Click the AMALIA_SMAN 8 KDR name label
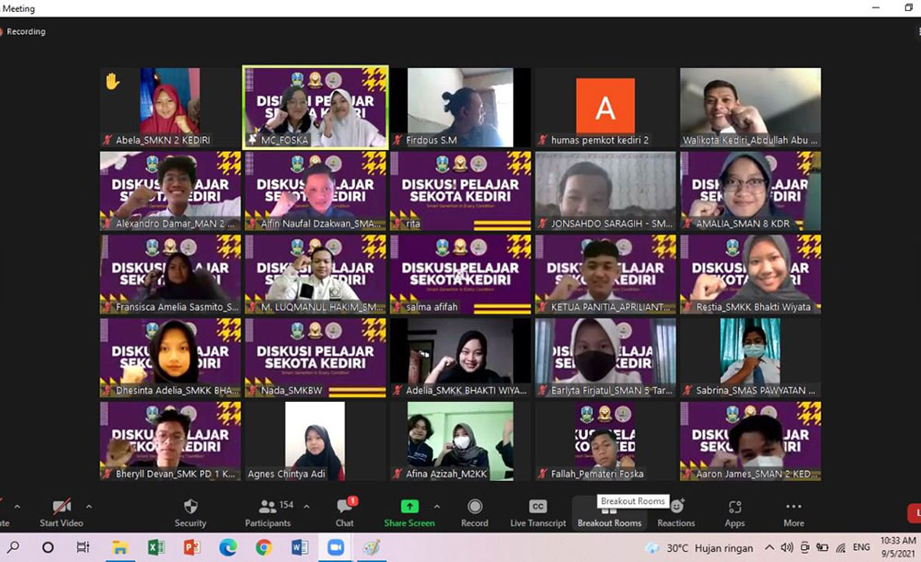The image size is (921, 562). pyautogui.click(x=743, y=223)
